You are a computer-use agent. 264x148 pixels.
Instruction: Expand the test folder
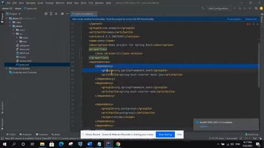16,42
